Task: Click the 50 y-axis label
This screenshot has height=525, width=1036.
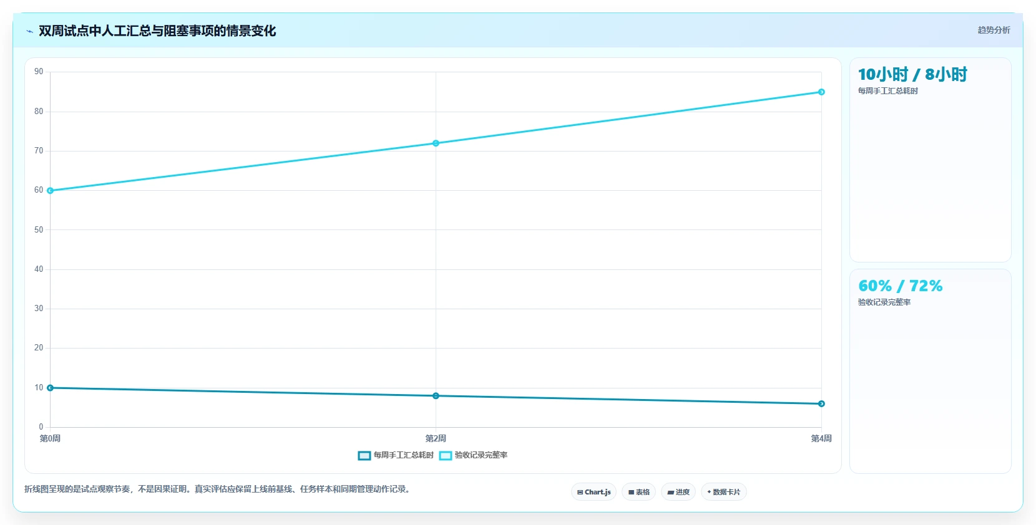Action: coord(39,230)
